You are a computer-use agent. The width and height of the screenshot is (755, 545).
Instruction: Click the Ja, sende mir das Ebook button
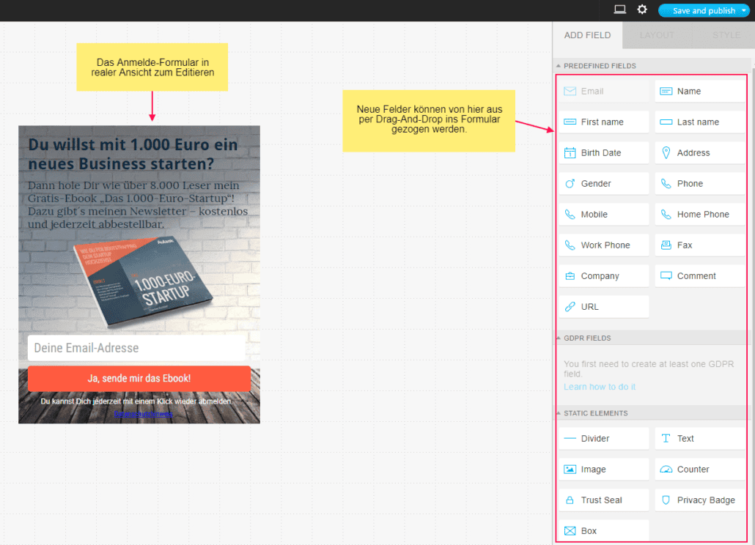(139, 379)
